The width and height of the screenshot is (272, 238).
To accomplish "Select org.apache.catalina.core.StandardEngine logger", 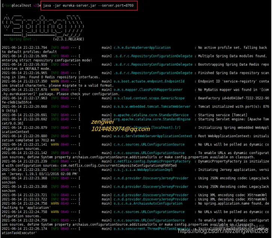I will [152, 119].
